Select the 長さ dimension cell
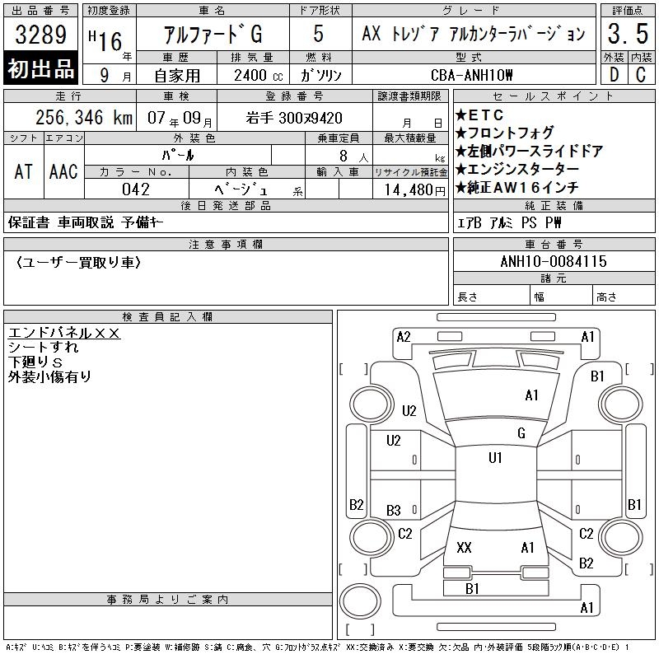Viewport: 659px width, 659px height. pos(491,295)
